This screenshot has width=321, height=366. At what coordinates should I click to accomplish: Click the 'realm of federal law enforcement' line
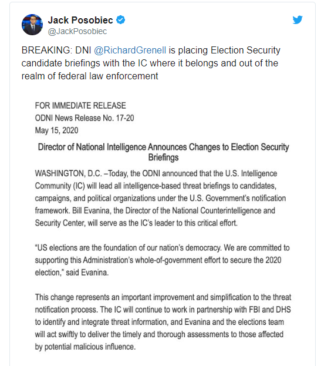pyautogui.click(x=90, y=76)
